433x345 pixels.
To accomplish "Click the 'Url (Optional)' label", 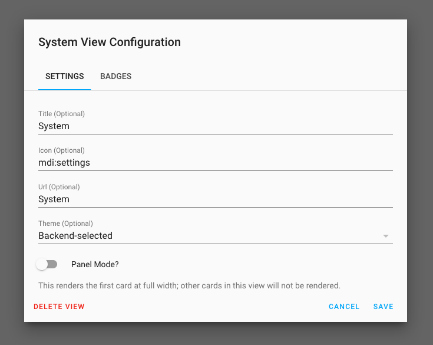I will click(x=59, y=187).
